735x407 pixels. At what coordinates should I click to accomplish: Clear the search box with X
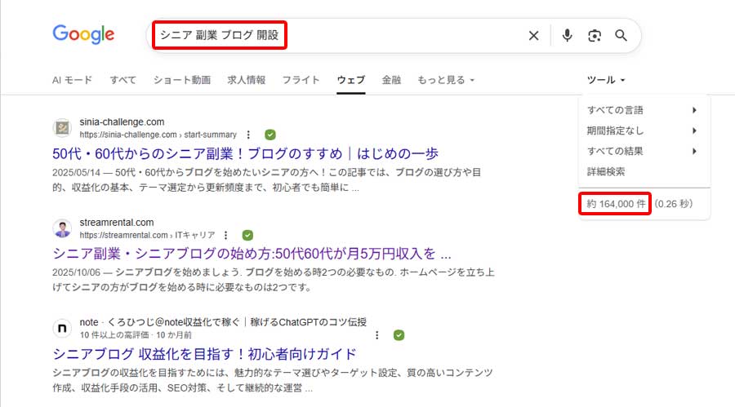533,36
